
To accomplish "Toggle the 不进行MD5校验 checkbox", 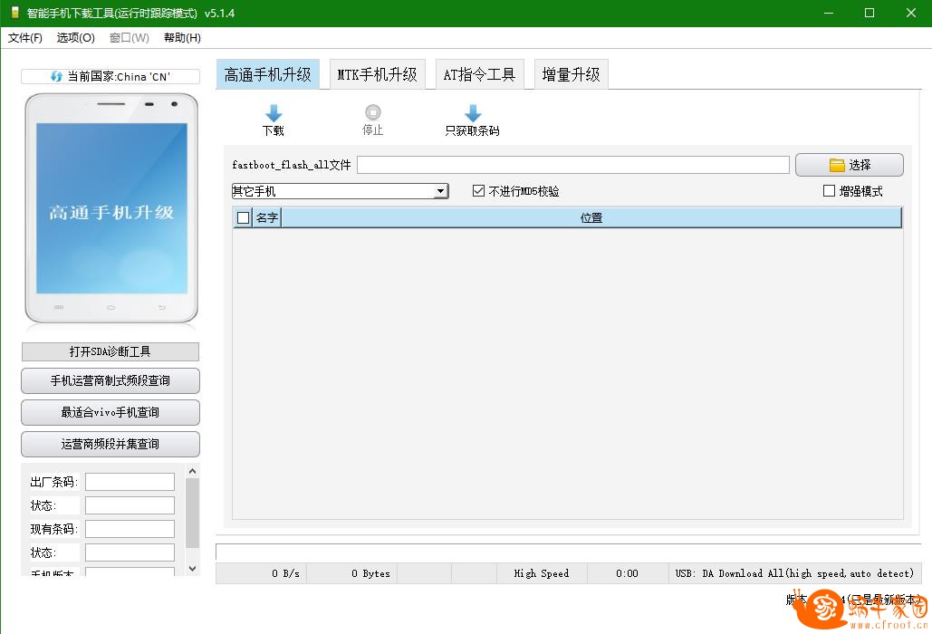I will click(478, 191).
